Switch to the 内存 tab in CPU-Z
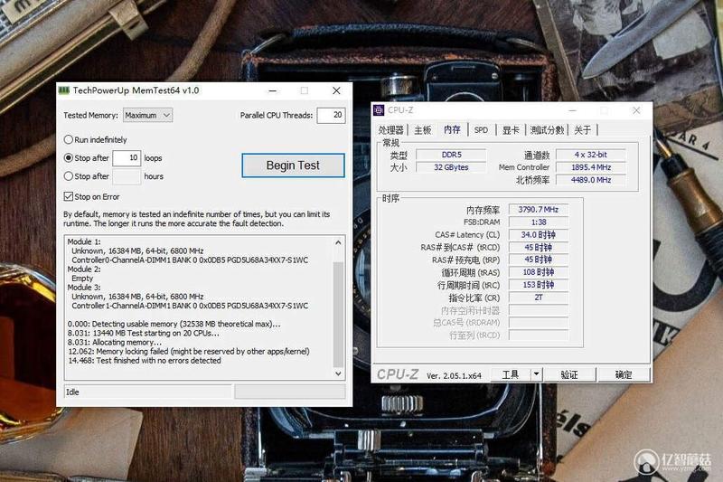 tap(452, 129)
